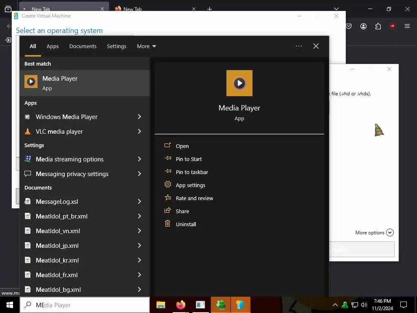Viewport: 417px width, 313px height.
Task: Click the uBlock Origin toolbar icon
Action: [393, 26]
